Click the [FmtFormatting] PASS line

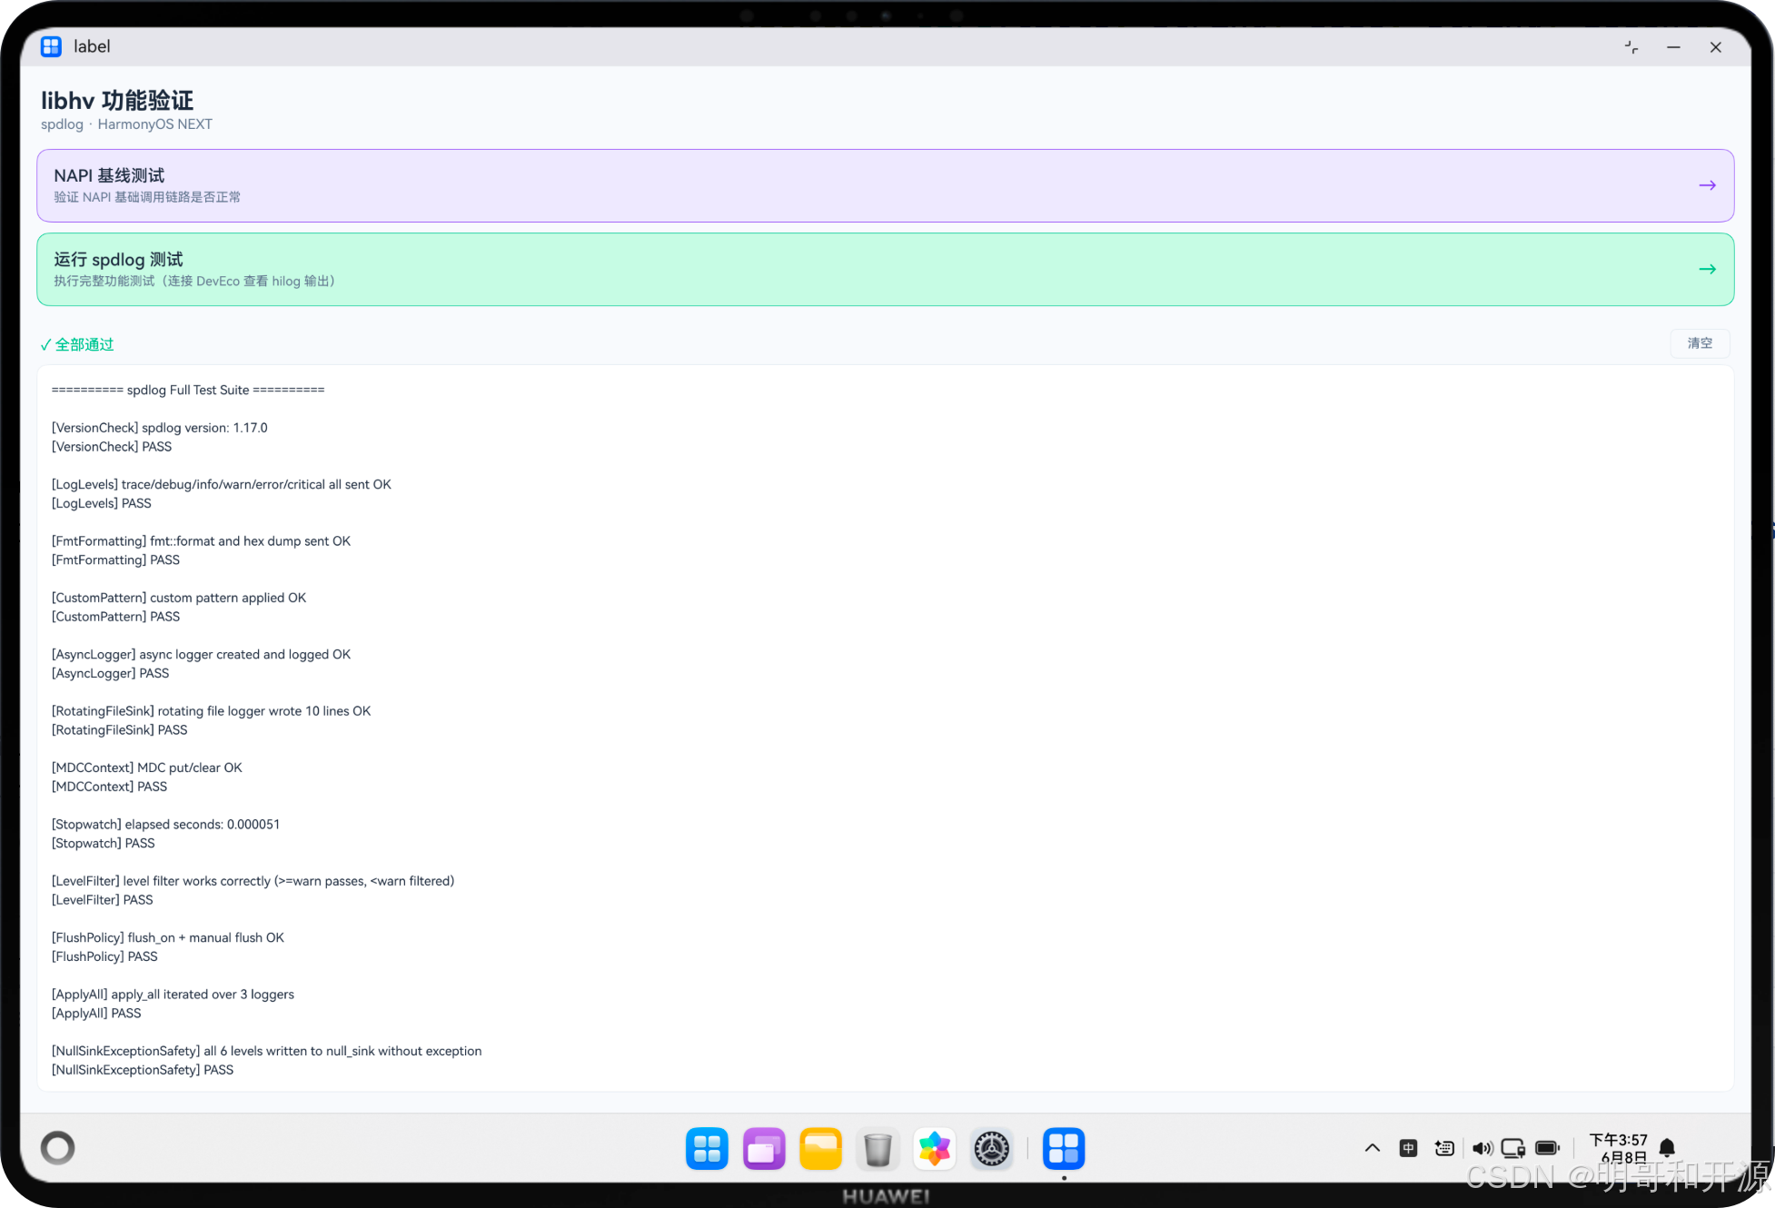(x=116, y=560)
